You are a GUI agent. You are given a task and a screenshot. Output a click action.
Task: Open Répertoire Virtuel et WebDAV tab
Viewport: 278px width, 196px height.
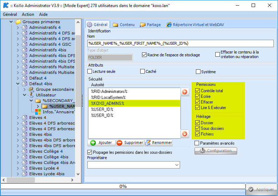(195, 25)
